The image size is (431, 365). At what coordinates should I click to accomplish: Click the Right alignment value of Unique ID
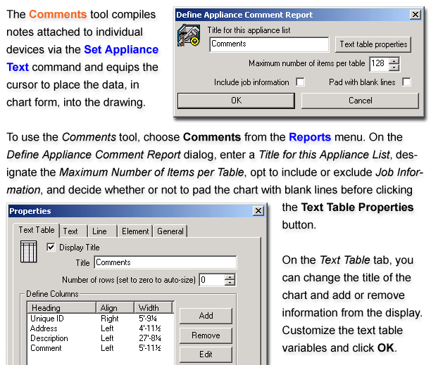[110, 319]
